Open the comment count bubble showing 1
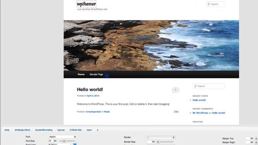258x145 pixels. [x=175, y=90]
